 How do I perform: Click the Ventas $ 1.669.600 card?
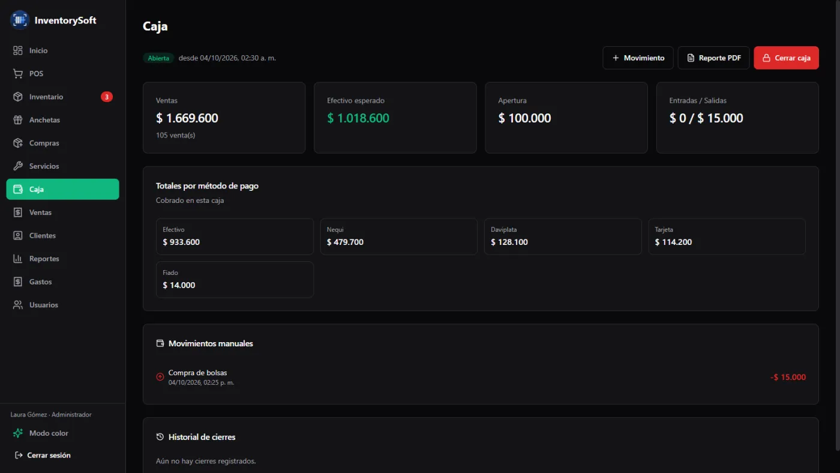click(x=224, y=118)
